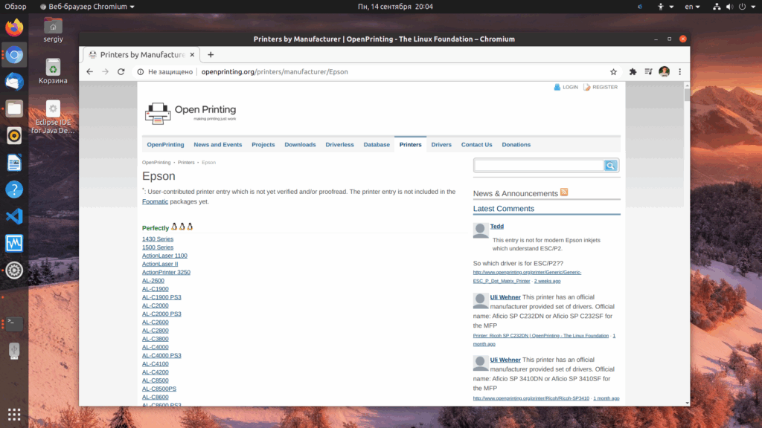This screenshot has width=762, height=428.
Task: Open the Chromium three-dot menu
Action: tap(680, 72)
